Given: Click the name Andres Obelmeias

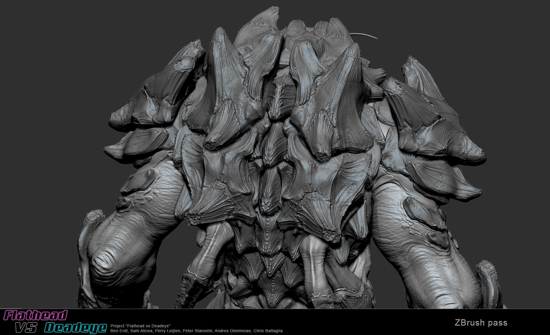Looking at the screenshot, I should [233, 331].
